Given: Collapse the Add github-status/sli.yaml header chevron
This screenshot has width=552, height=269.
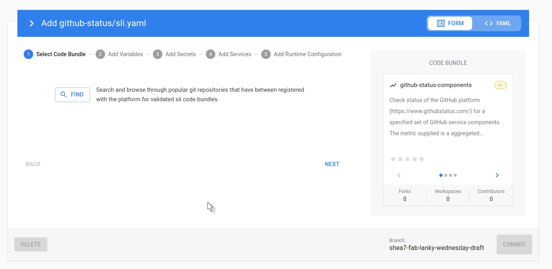Looking at the screenshot, I should coord(32,23).
